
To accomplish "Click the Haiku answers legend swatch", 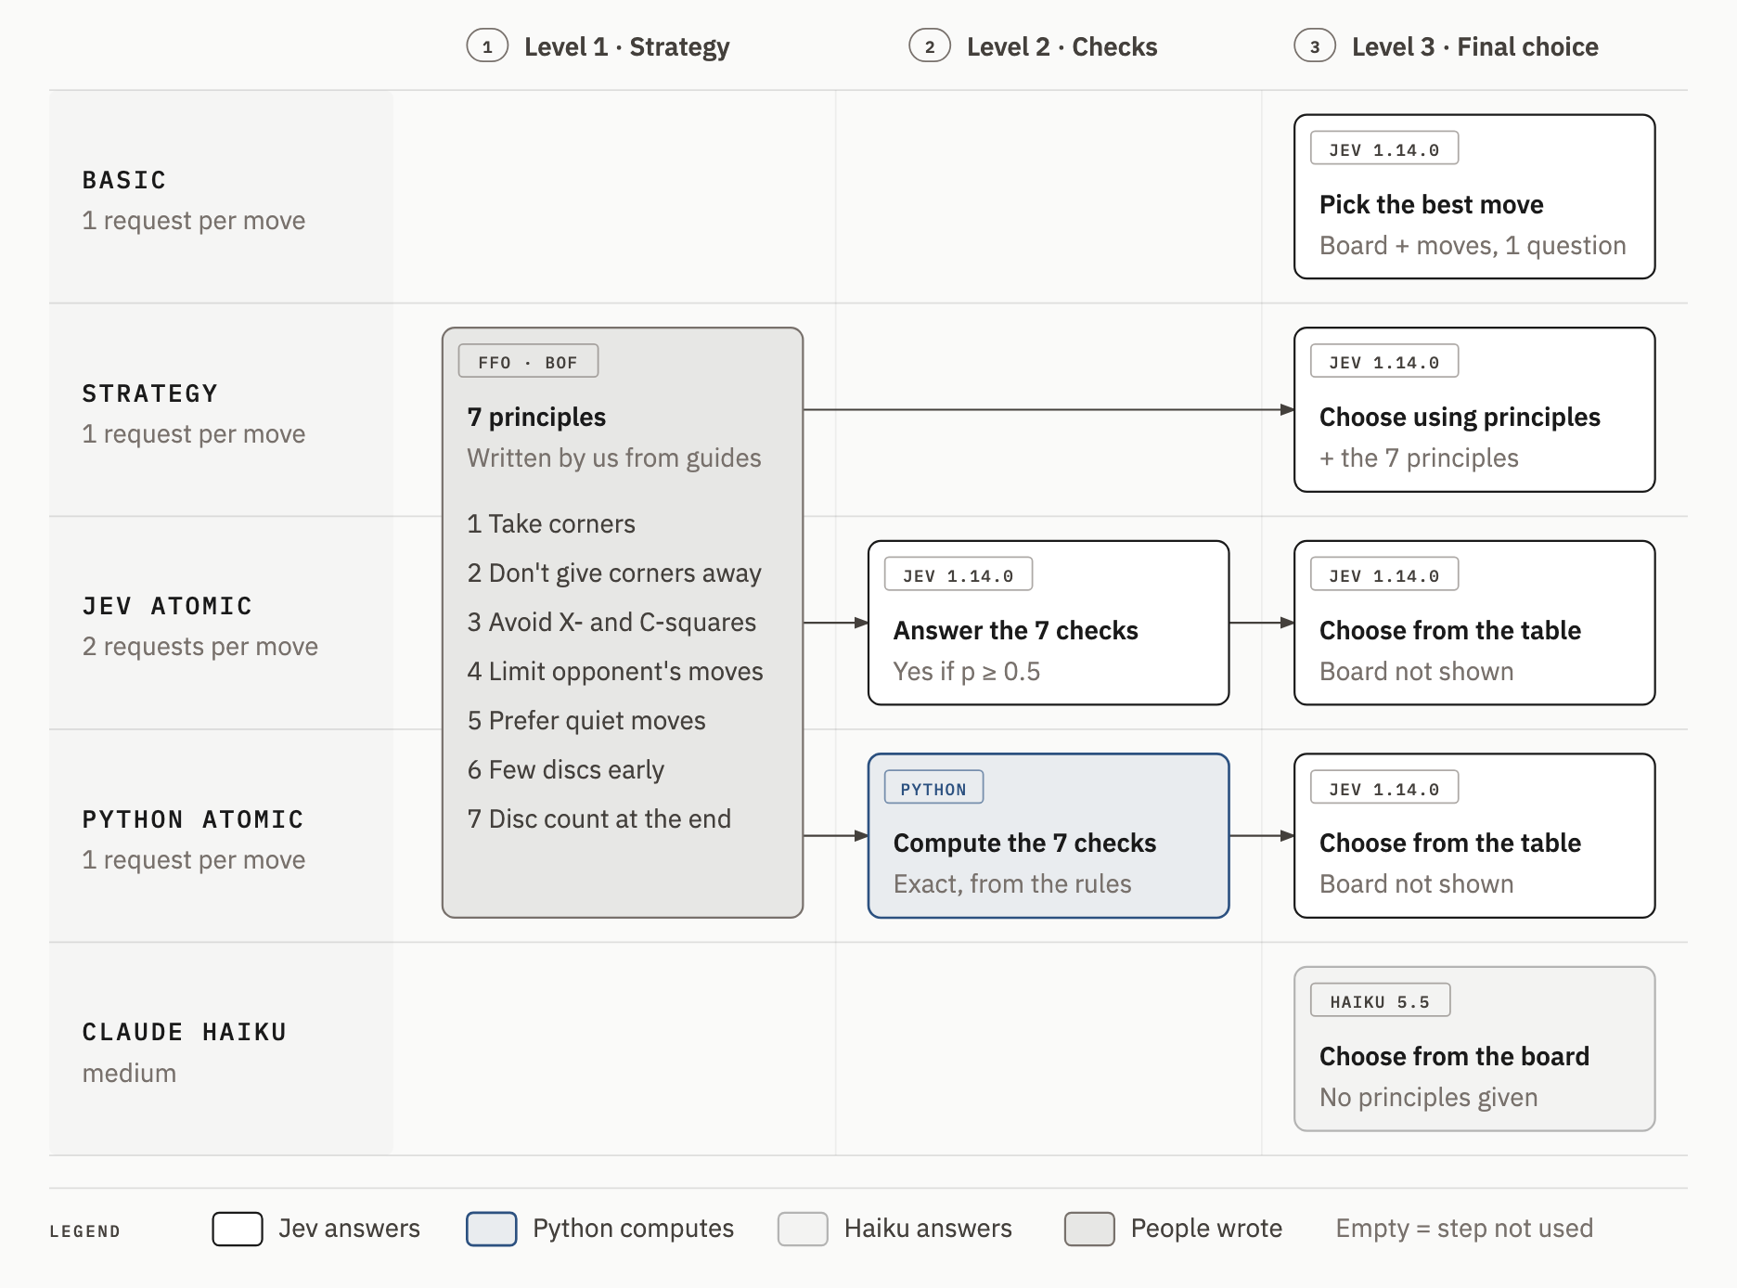I will point(803,1229).
